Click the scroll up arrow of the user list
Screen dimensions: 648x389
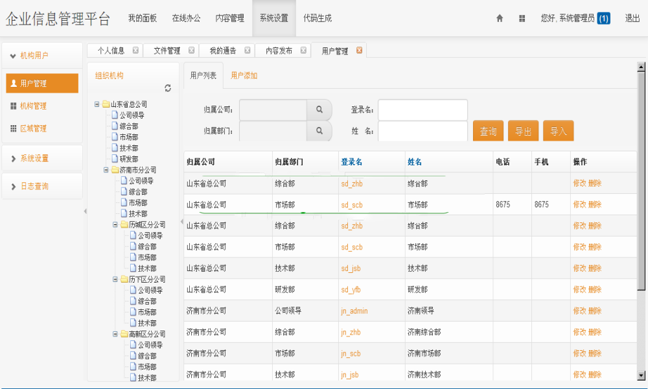(641, 67)
